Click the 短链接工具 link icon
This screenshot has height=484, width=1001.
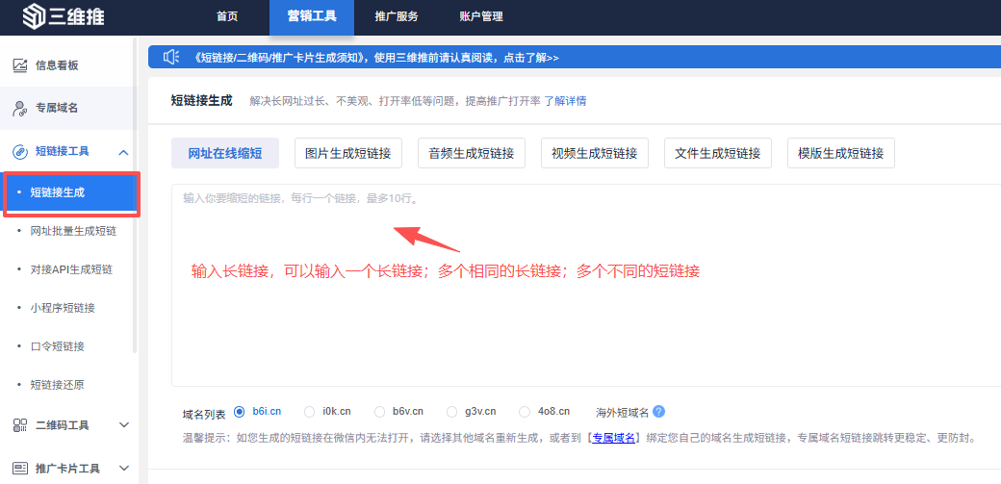(19, 152)
